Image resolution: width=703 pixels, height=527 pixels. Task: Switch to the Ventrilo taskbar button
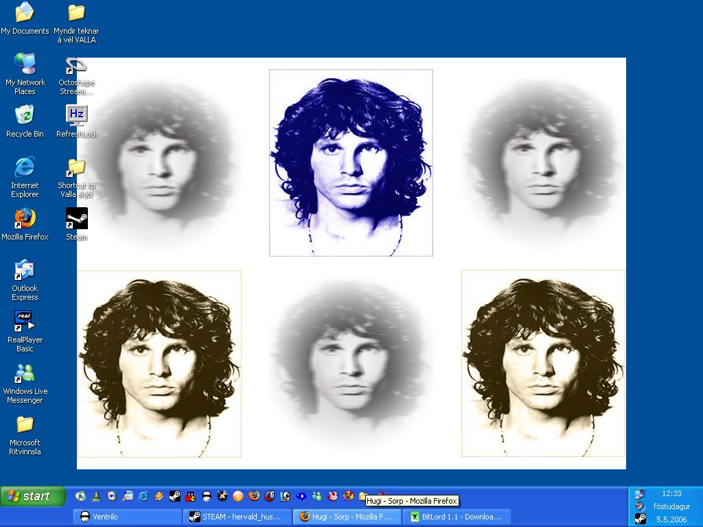(127, 517)
